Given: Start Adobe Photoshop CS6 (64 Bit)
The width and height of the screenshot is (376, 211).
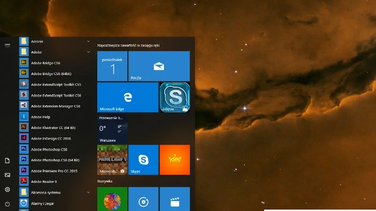Looking at the screenshot, I should tap(55, 160).
